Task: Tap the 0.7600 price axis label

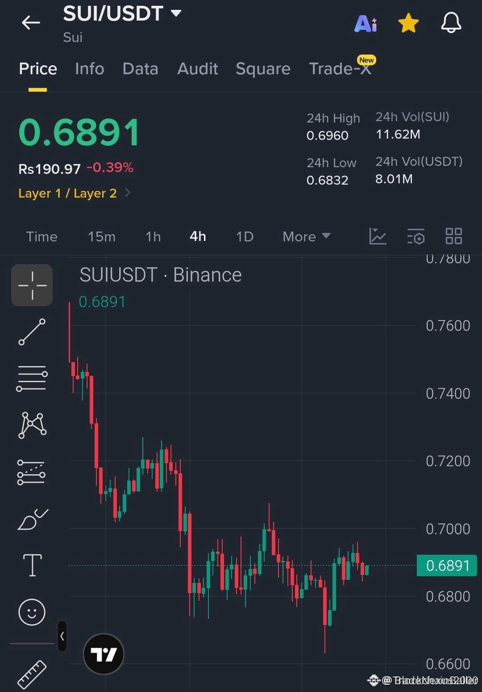Action: click(x=448, y=325)
